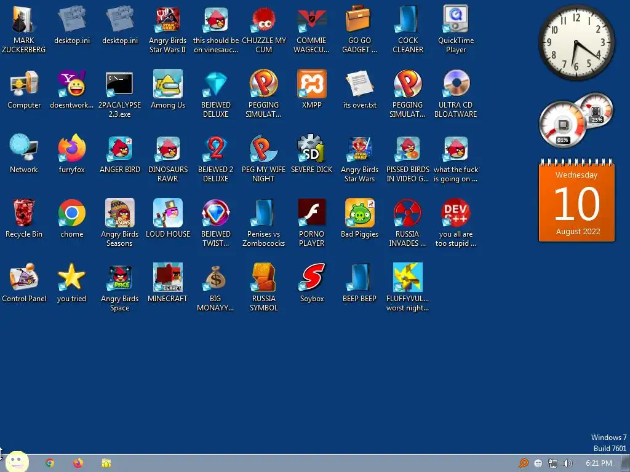630x472 pixels.
Task: Open the BEEP BEEP shortcut
Action: pos(359,283)
